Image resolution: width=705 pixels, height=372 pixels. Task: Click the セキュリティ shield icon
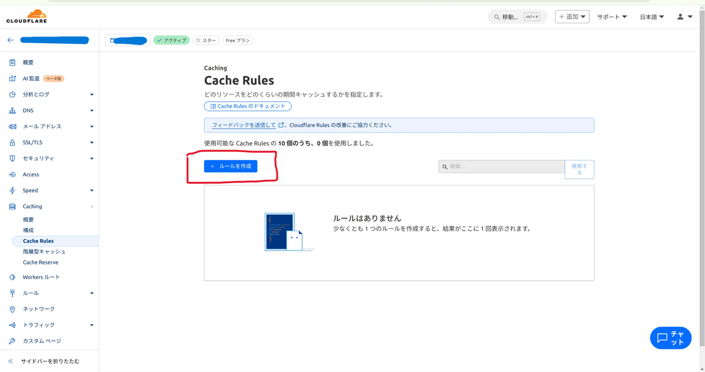(12, 158)
